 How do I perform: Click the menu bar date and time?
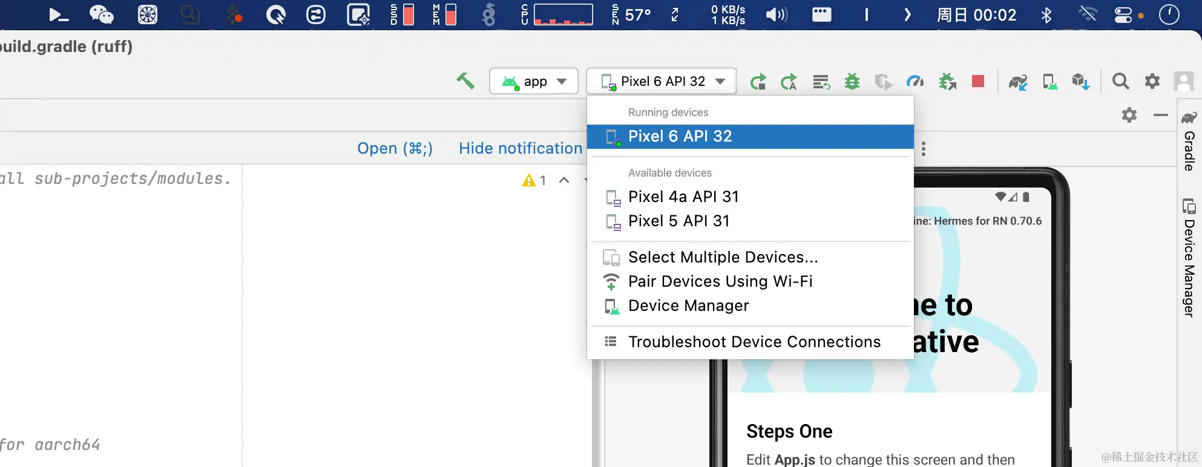click(x=976, y=15)
